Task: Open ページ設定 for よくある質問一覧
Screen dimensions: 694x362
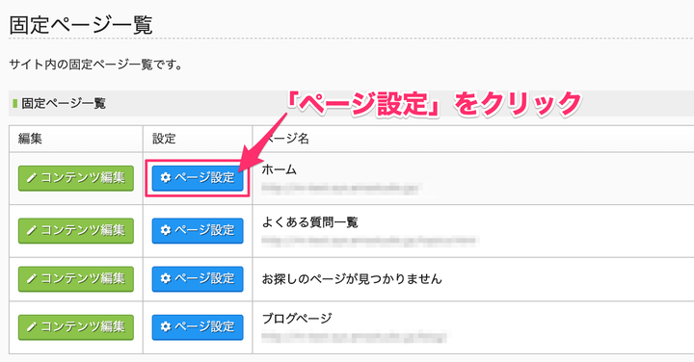Action: [x=198, y=231]
